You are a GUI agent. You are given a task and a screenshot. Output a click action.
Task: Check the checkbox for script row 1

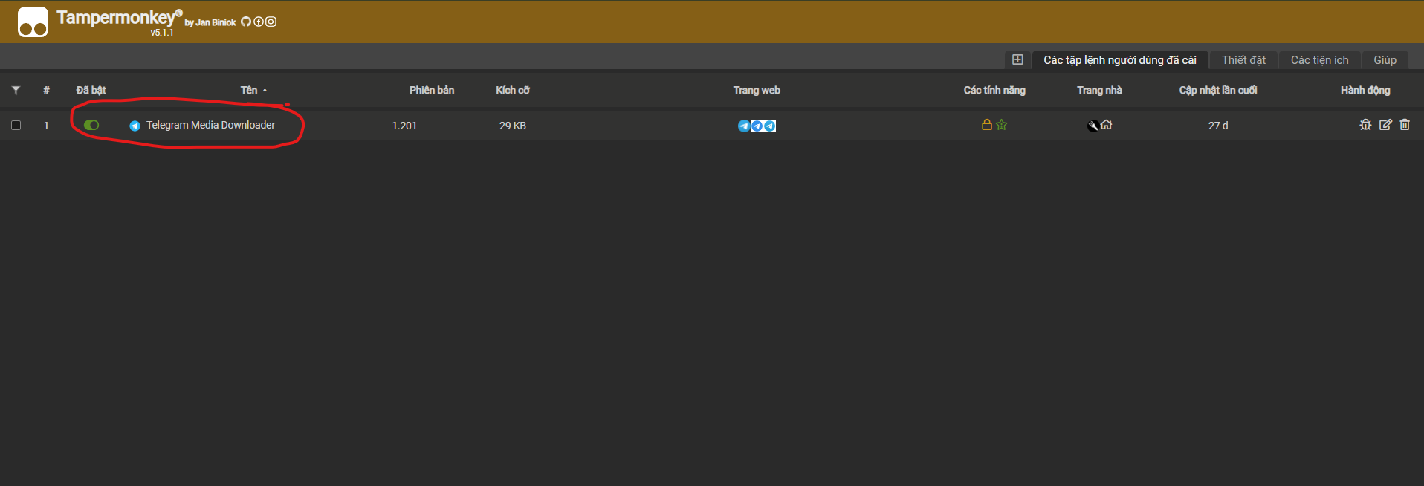pyautogui.click(x=16, y=126)
